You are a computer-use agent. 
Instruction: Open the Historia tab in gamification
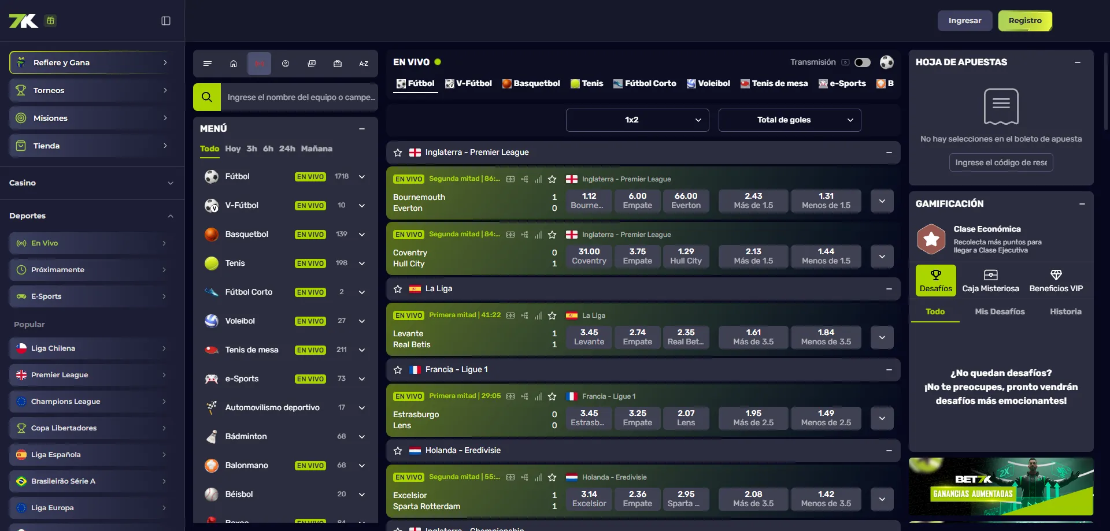click(1065, 312)
